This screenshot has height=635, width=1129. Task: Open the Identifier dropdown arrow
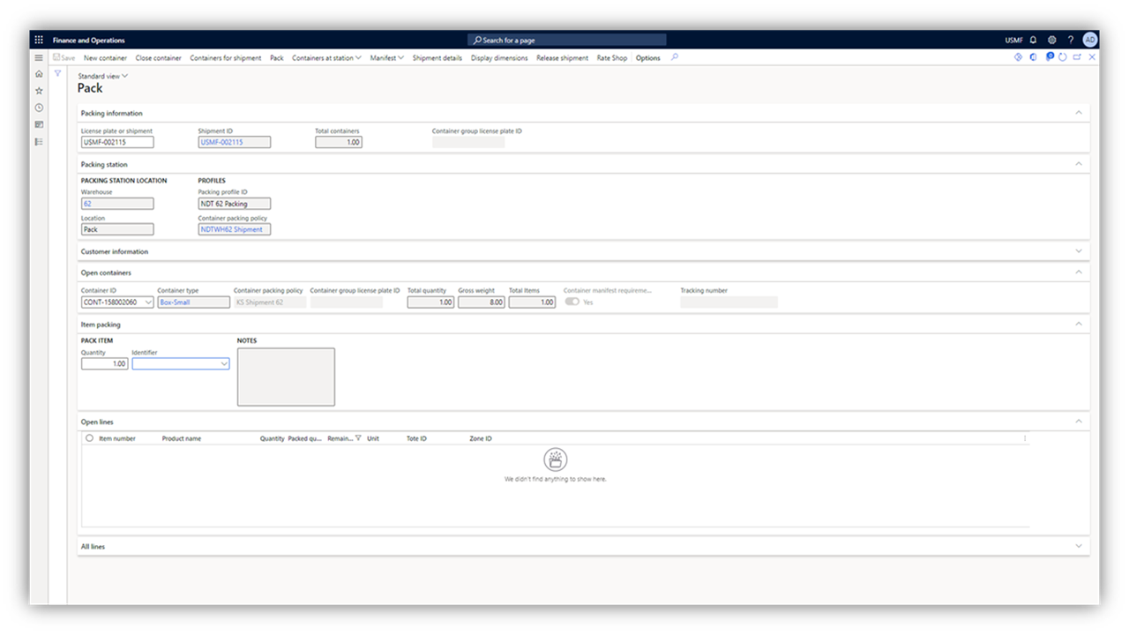[224, 363]
